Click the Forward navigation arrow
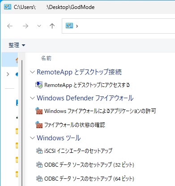175x186 pixels. (x=26, y=26)
